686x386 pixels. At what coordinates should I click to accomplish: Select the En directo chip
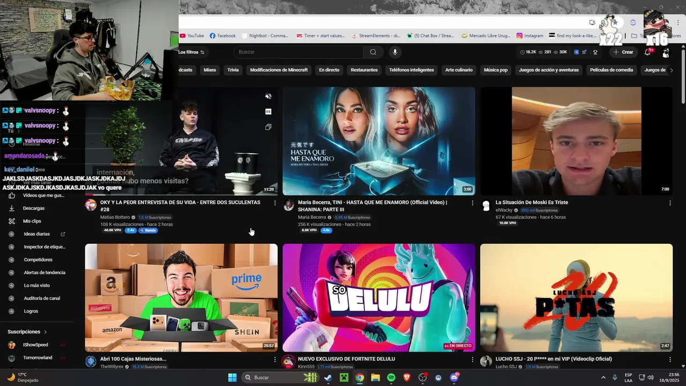point(329,70)
